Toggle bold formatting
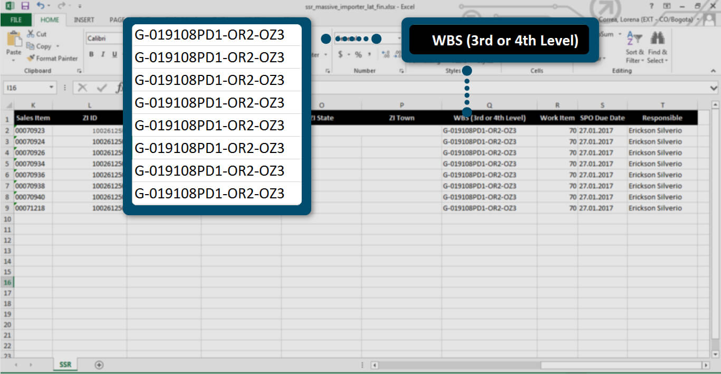The width and height of the screenshot is (721, 374). [91, 54]
